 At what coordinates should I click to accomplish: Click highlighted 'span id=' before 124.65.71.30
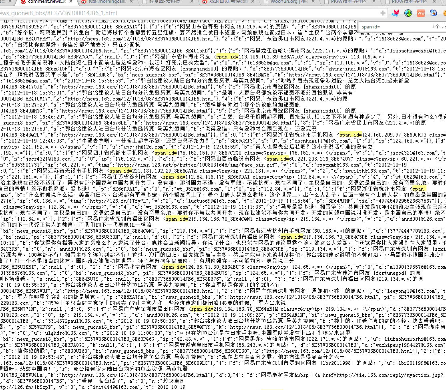tap(174, 267)
